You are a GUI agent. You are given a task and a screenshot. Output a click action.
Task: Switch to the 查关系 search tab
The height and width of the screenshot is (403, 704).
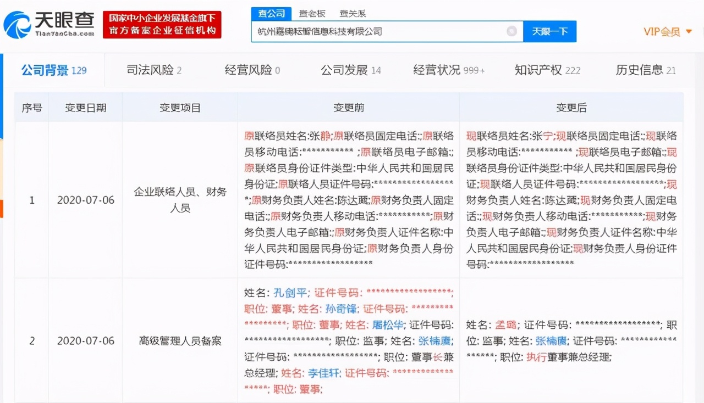[x=353, y=13]
